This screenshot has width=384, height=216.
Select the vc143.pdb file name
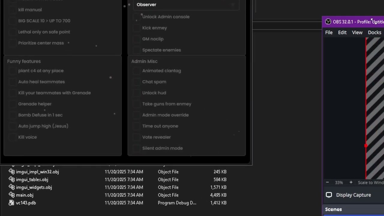[26, 203]
